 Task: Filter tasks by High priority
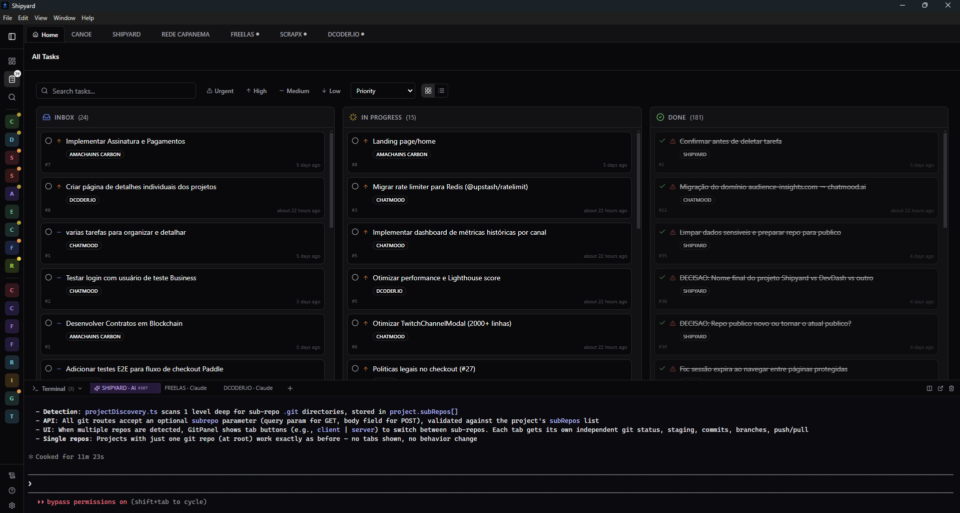click(256, 91)
